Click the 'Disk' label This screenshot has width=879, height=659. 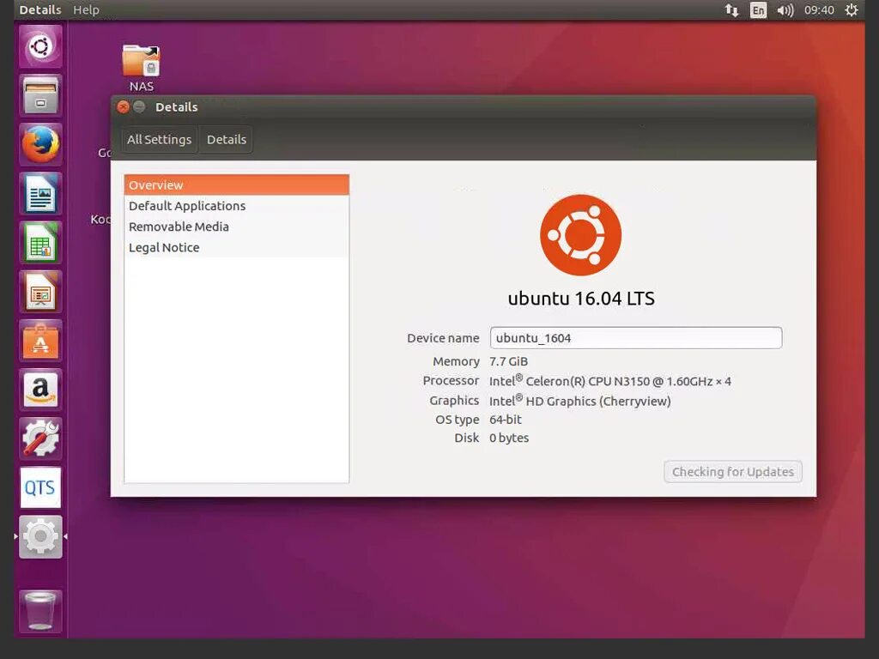point(466,438)
